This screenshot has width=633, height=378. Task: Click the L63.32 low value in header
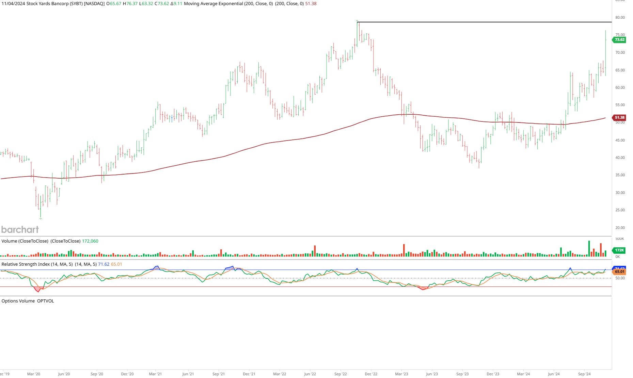[x=146, y=4]
